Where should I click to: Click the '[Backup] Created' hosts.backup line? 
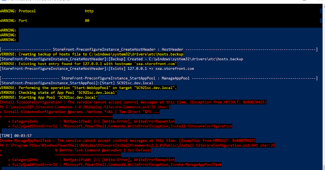tap(121, 59)
